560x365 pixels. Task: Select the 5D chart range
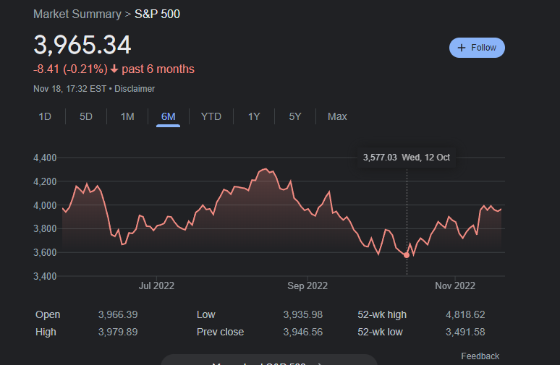(x=86, y=116)
